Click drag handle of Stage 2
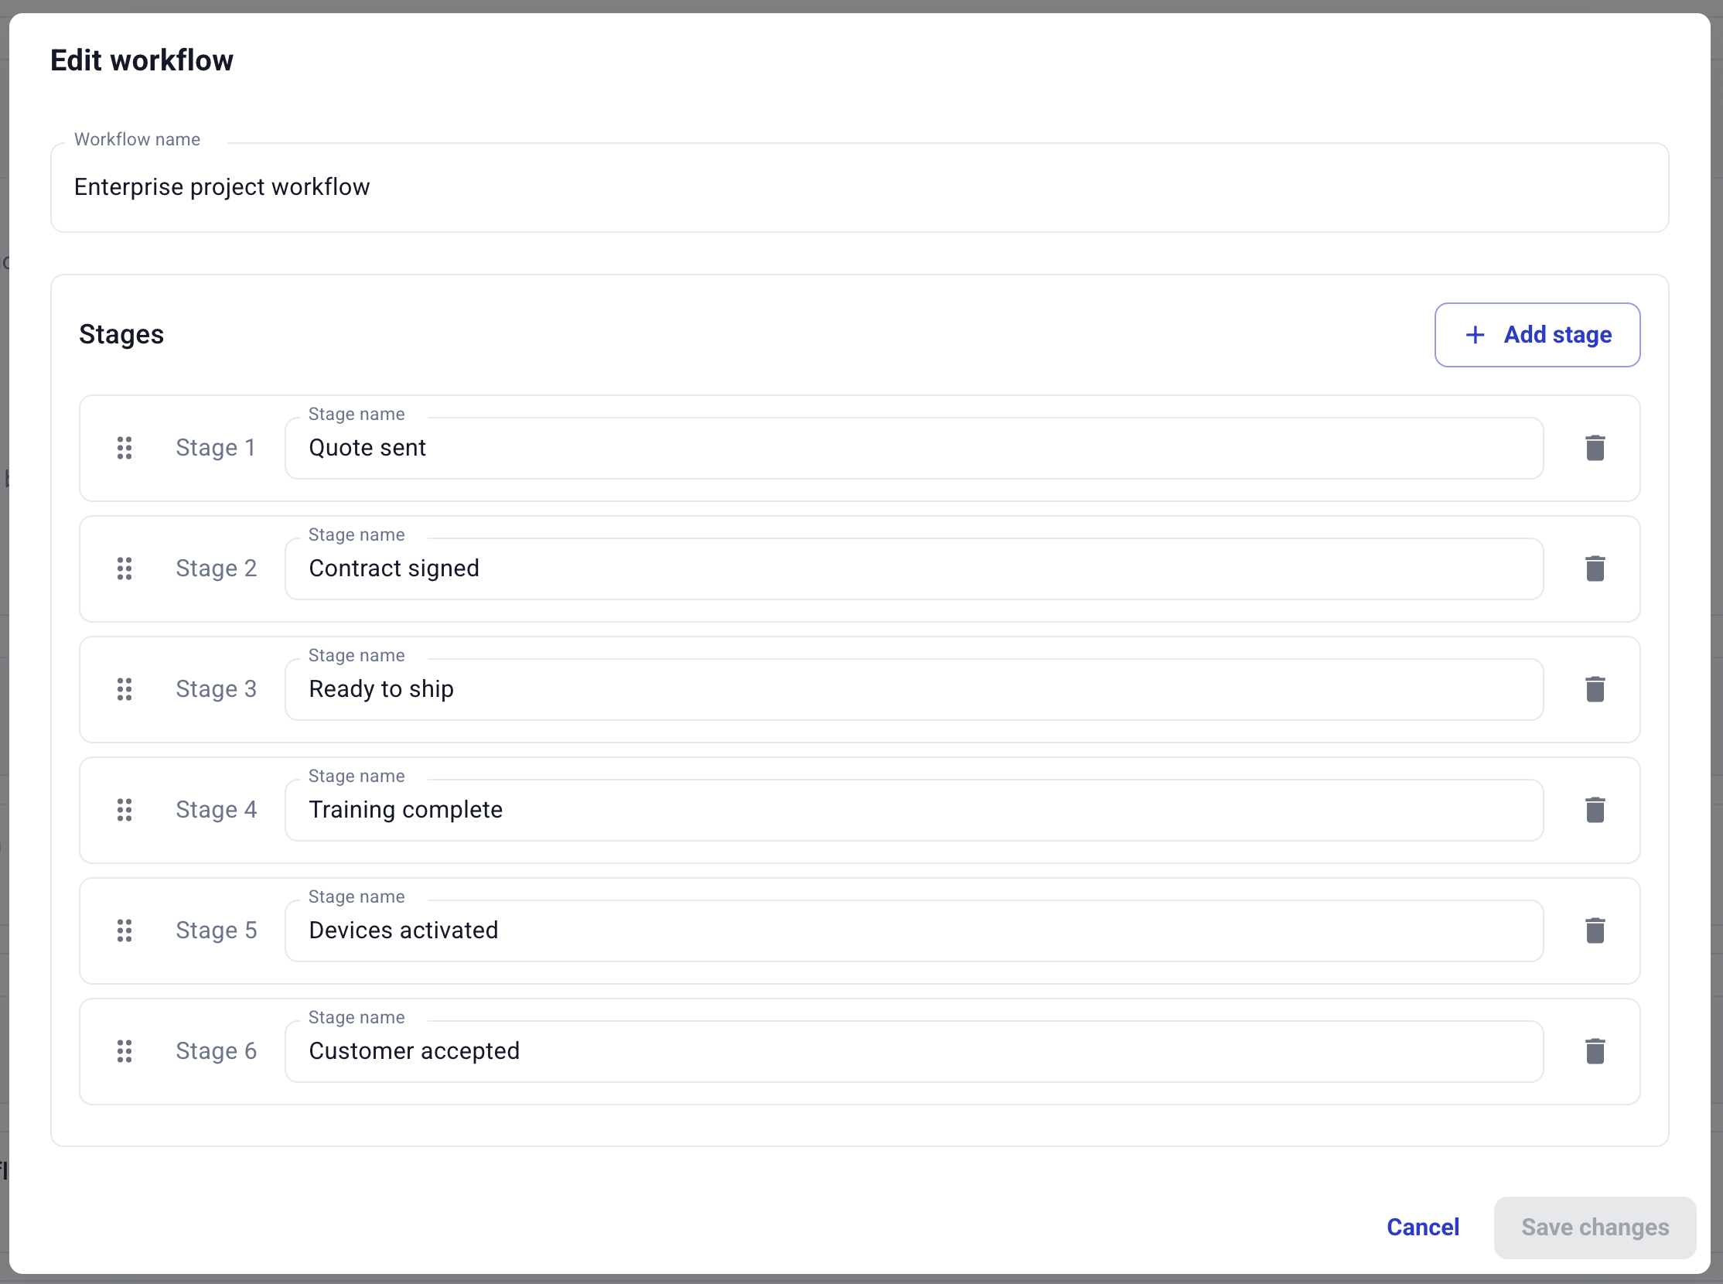This screenshot has height=1284, width=1723. coord(125,569)
